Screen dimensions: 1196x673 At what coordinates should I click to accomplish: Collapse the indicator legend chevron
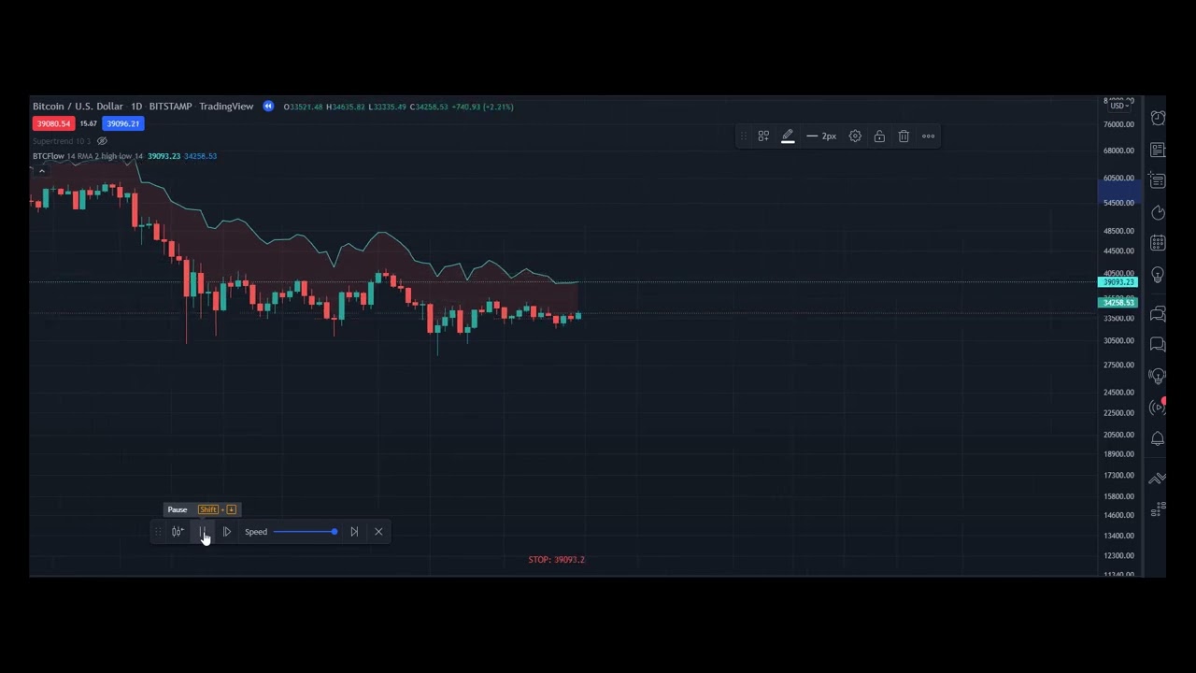41,171
